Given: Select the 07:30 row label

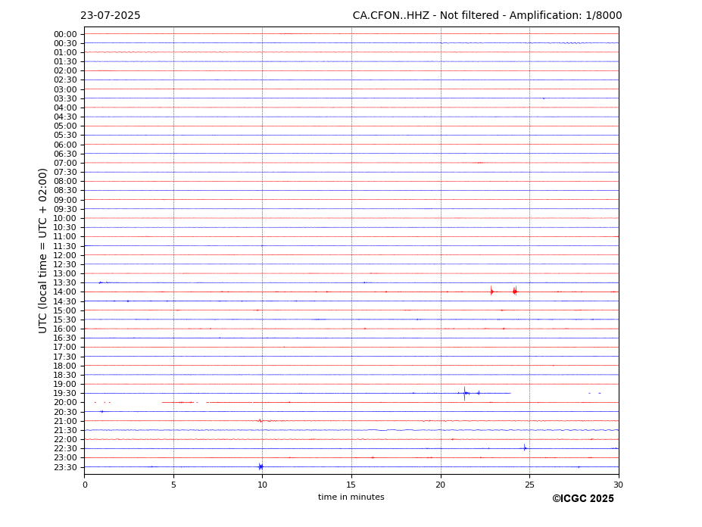Looking at the screenshot, I should (x=65, y=173).
